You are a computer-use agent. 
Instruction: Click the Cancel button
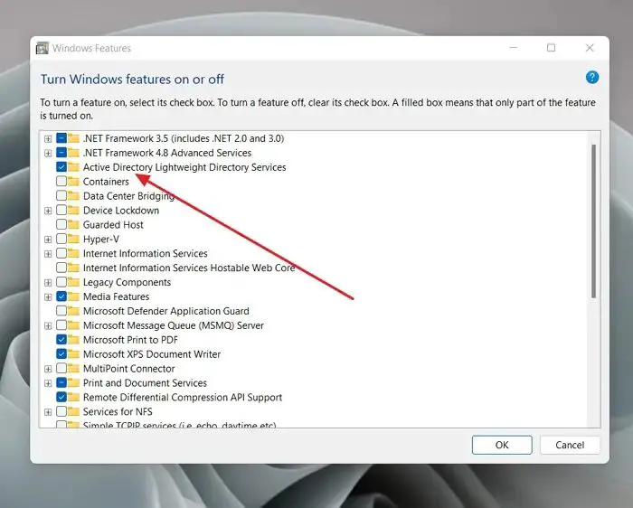click(x=570, y=445)
